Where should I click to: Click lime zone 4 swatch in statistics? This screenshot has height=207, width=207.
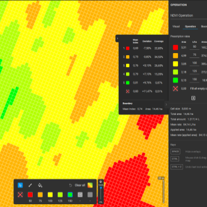128,74
